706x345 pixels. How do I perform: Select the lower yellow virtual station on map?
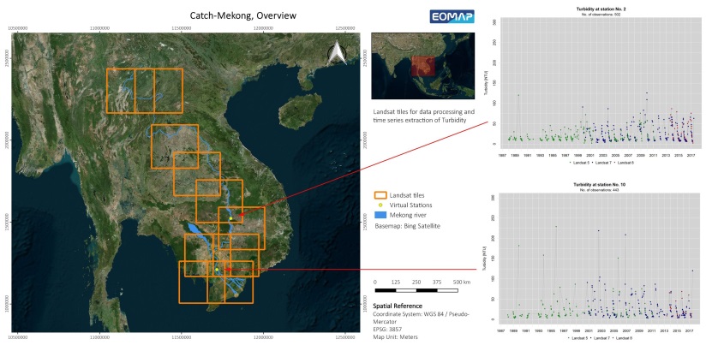(217, 270)
